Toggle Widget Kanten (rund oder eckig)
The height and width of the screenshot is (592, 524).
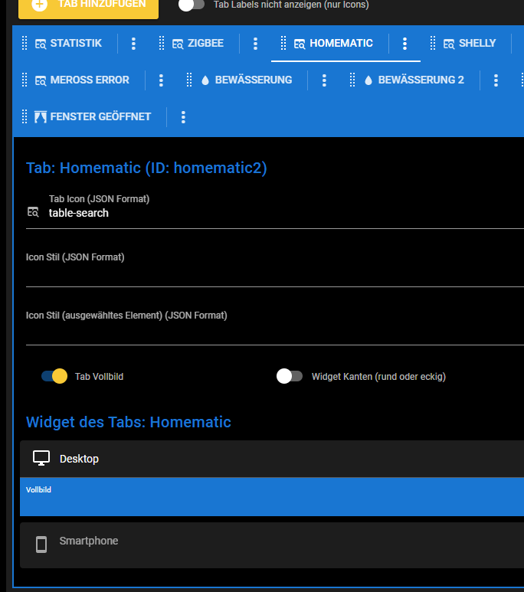point(290,376)
